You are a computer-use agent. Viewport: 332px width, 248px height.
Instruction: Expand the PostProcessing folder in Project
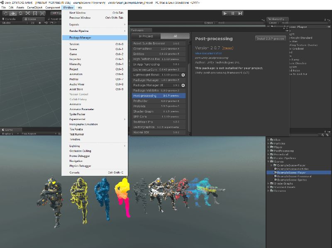click(269, 151)
